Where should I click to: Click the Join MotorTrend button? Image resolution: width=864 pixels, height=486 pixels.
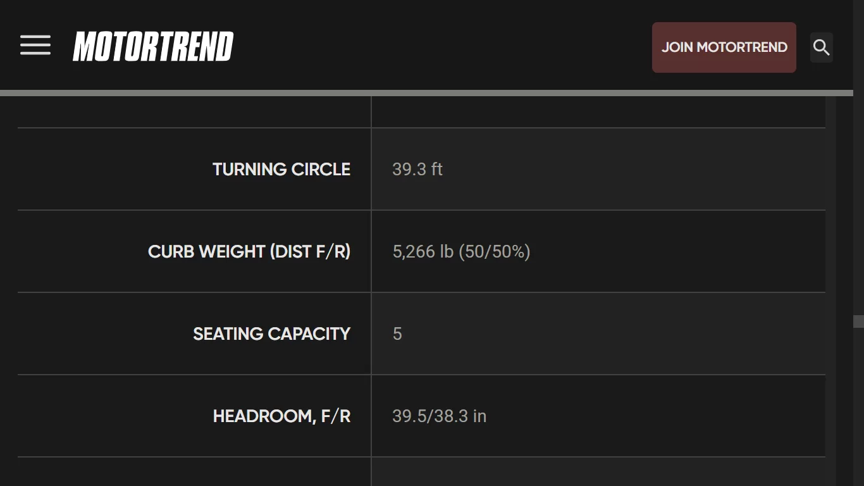(x=724, y=47)
